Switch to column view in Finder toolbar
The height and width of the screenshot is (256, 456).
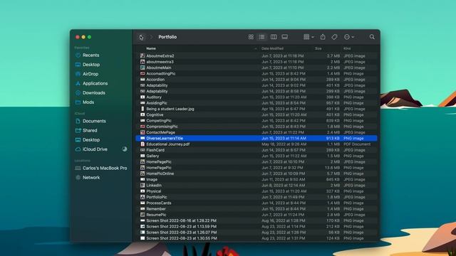(274, 37)
